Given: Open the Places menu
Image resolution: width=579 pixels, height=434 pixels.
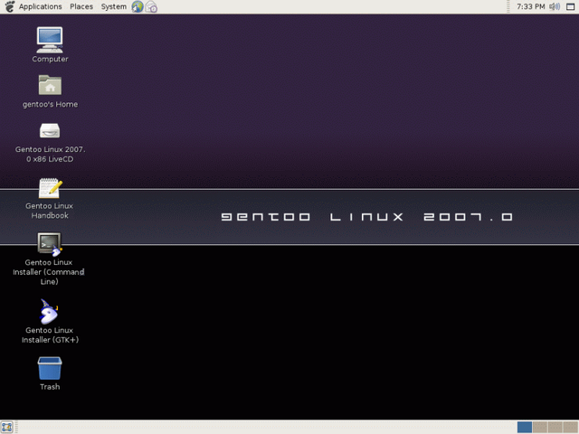Looking at the screenshot, I should point(81,6).
